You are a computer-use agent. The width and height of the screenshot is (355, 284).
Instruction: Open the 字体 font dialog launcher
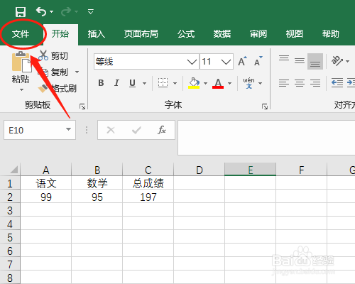tap(265, 106)
